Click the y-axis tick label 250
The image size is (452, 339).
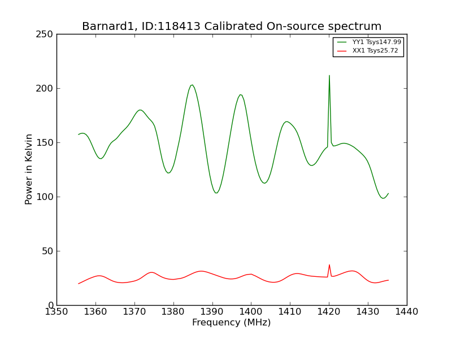click(x=45, y=34)
